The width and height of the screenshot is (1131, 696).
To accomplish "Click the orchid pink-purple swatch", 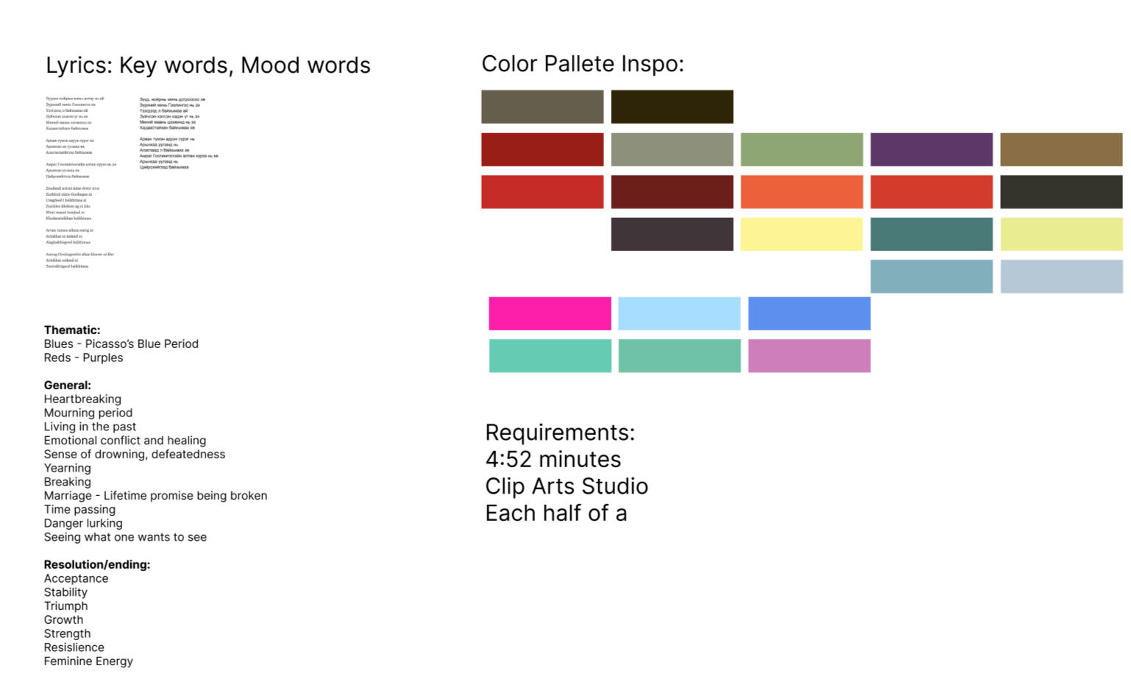I will coord(809,355).
